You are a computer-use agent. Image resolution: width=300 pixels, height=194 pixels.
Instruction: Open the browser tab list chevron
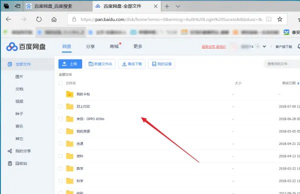(x=178, y=6)
